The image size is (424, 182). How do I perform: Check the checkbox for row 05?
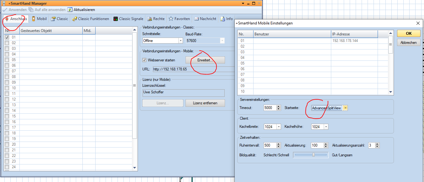pyautogui.click(x=7, y=60)
